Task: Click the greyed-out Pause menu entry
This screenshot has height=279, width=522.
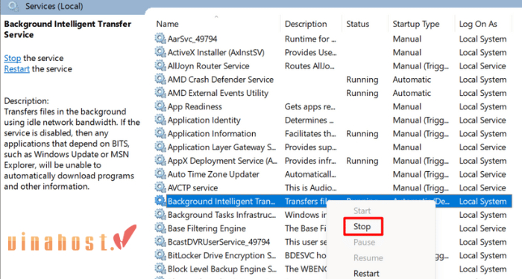Action: point(364,242)
